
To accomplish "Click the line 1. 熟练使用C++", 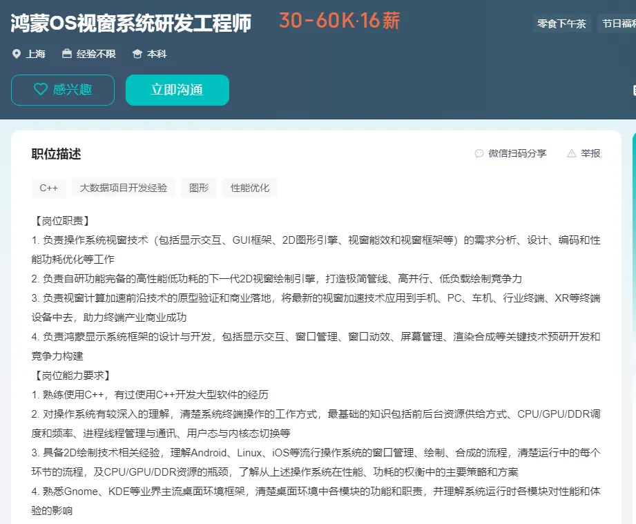I will click(x=150, y=395).
